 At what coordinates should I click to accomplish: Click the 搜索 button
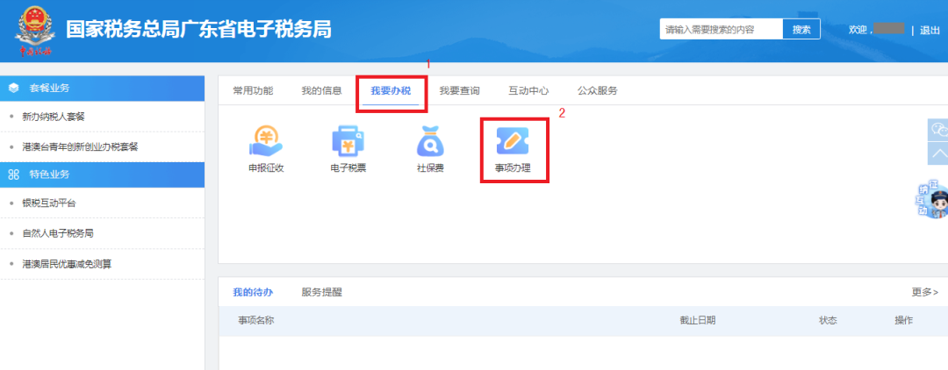[x=801, y=29]
